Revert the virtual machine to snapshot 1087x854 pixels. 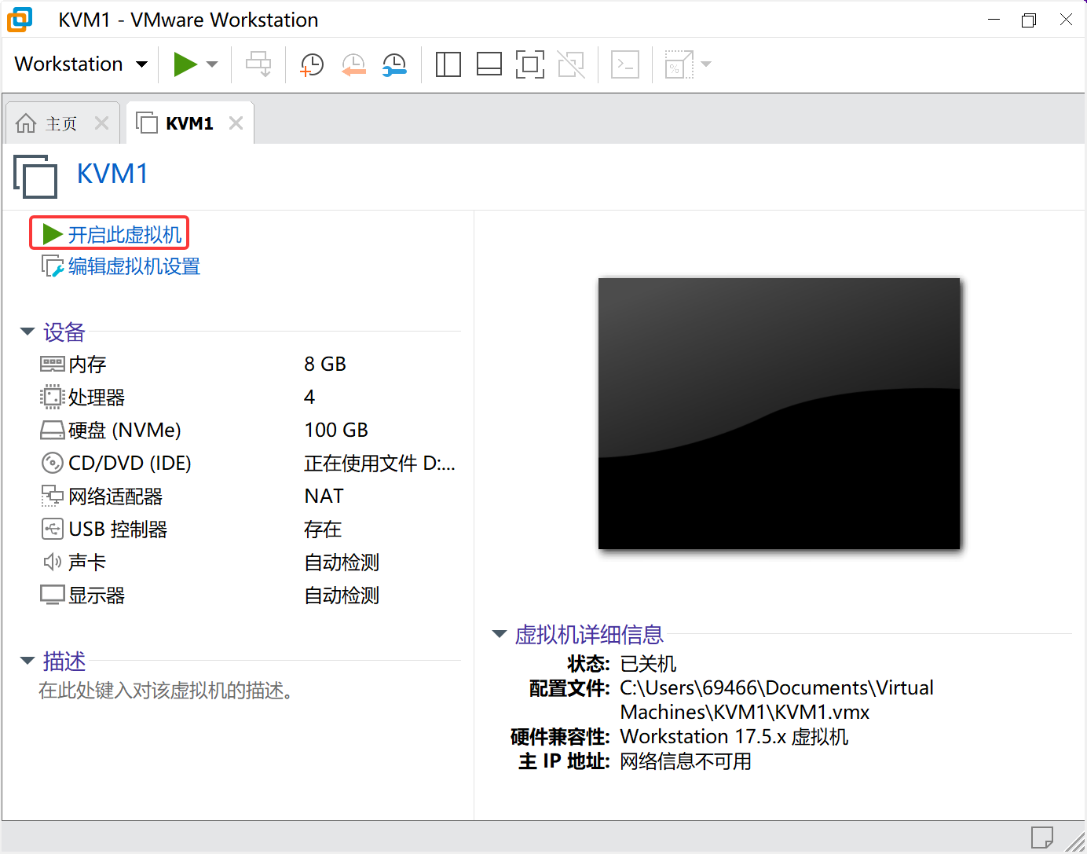click(353, 64)
